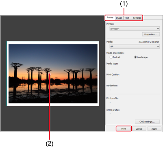The image size is (163, 148).
Task: Click the Media orientation: label
Action: pos(115,53)
